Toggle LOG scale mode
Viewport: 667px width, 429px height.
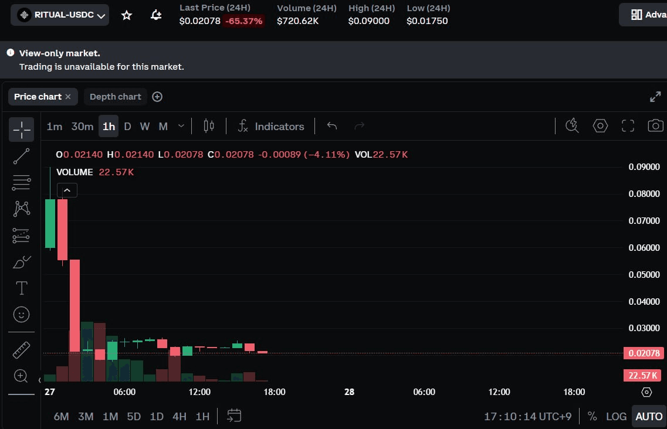pyautogui.click(x=616, y=416)
